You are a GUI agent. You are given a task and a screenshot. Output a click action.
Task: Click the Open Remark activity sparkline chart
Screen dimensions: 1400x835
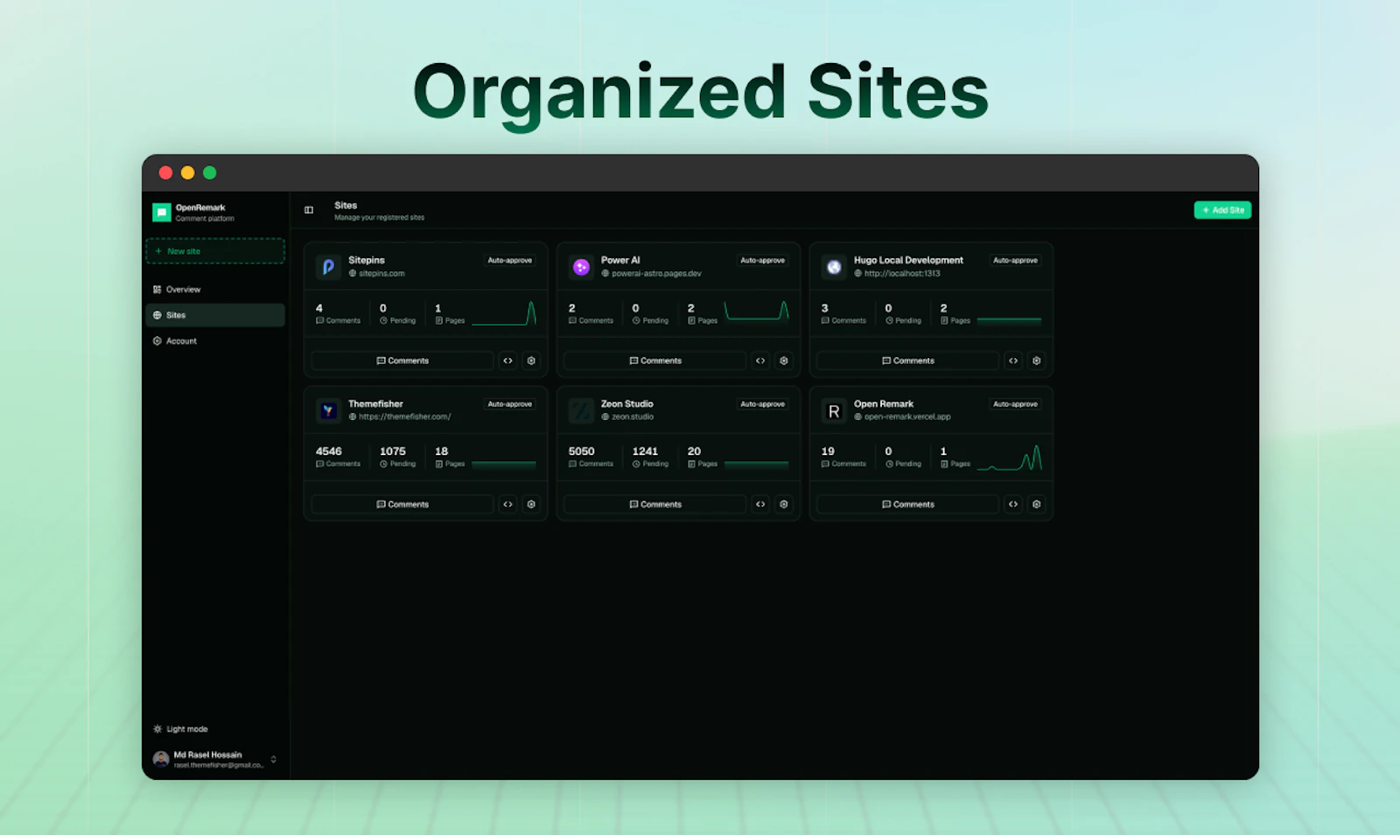[1009, 457]
